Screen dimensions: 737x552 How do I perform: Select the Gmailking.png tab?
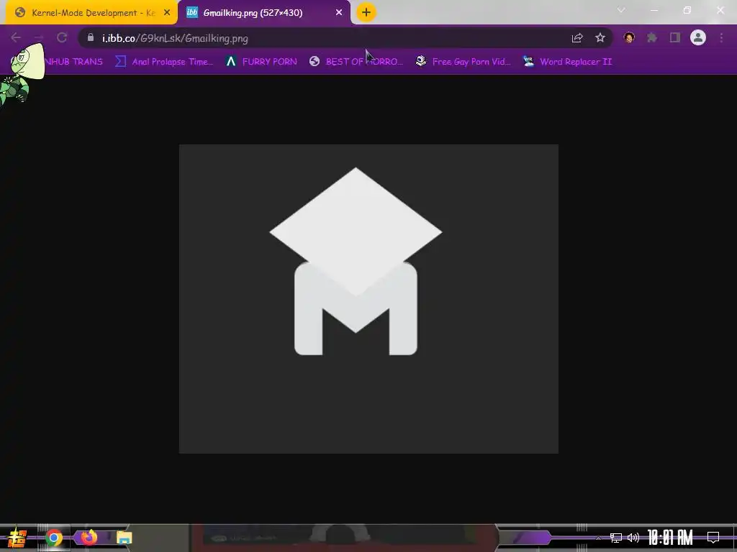(263, 13)
